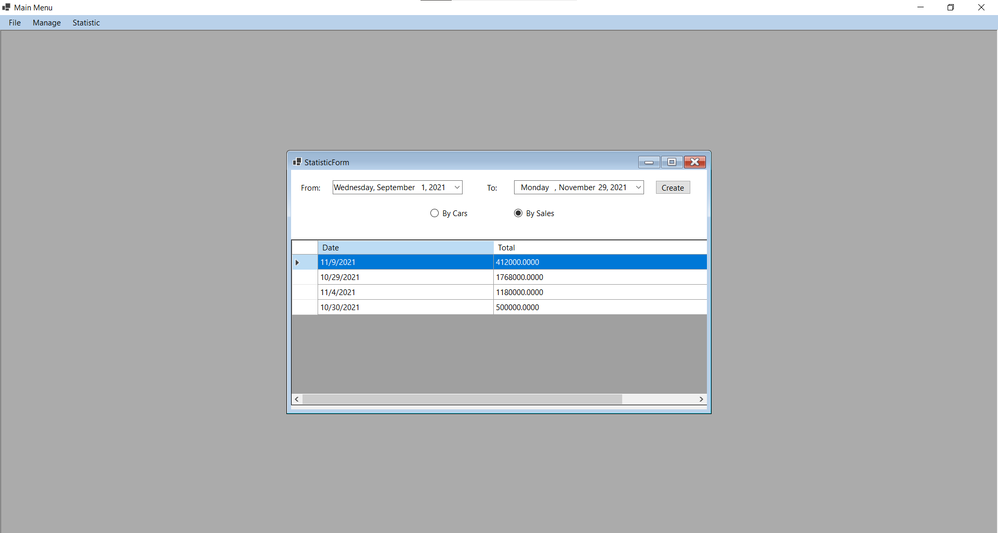Click the Create button
Image resolution: width=998 pixels, height=533 pixels.
[673, 188]
